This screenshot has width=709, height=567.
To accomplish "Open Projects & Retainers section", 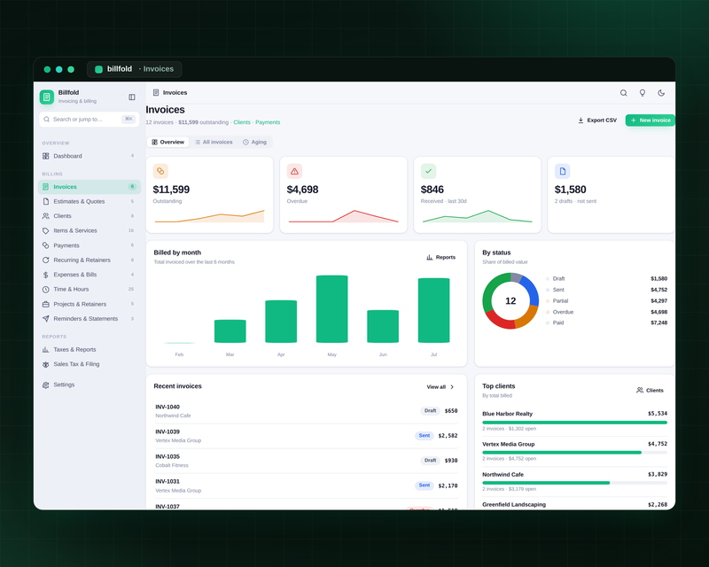I will 90,304.
